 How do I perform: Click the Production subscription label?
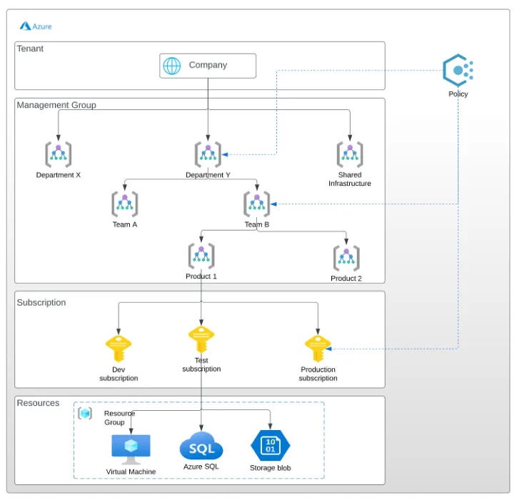(x=318, y=374)
